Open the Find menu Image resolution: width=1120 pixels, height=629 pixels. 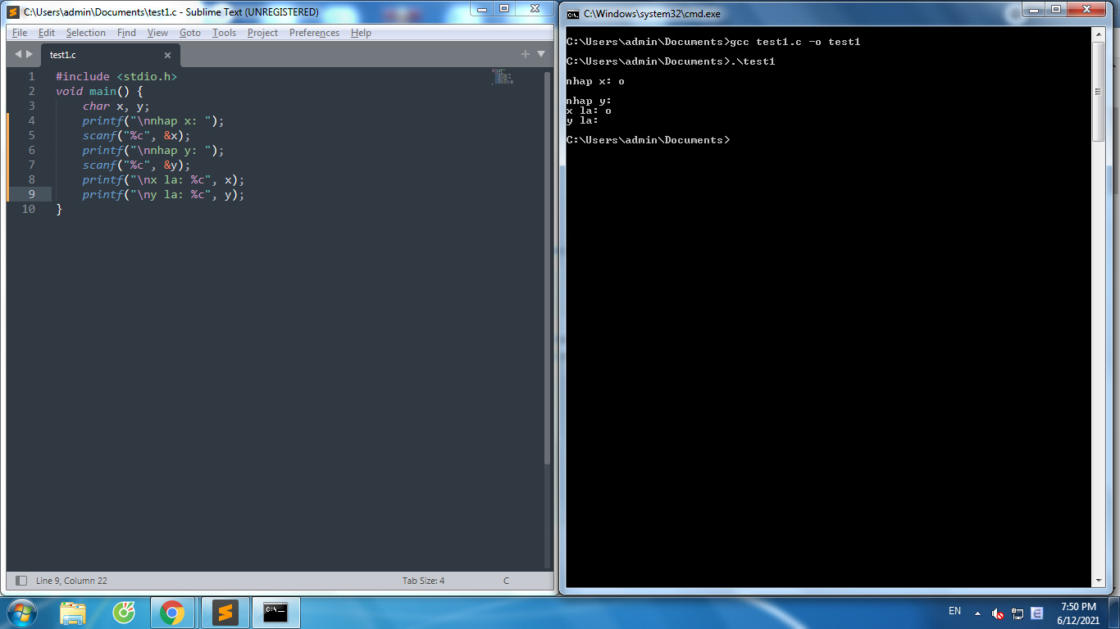click(x=126, y=33)
